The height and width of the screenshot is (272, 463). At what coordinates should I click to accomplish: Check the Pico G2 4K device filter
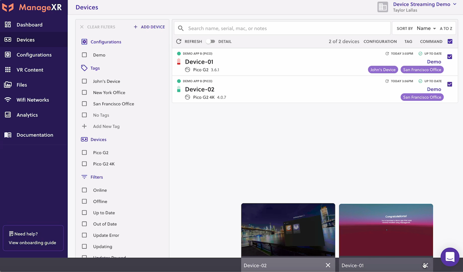click(84, 164)
